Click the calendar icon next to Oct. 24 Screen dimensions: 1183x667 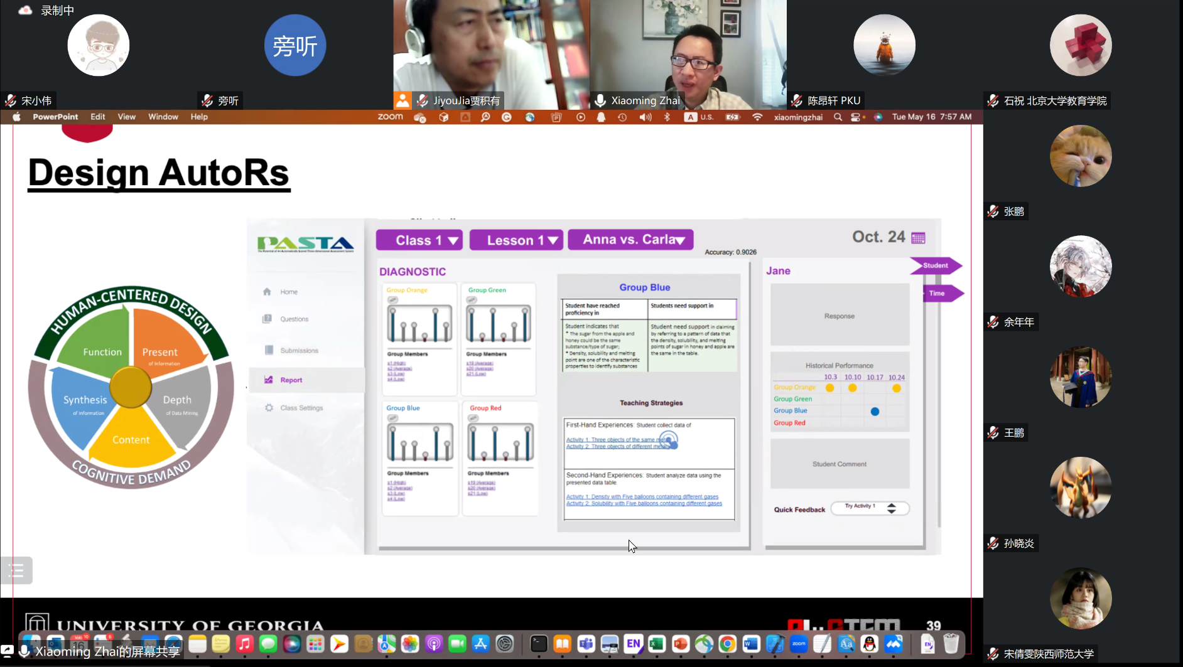pos(918,238)
